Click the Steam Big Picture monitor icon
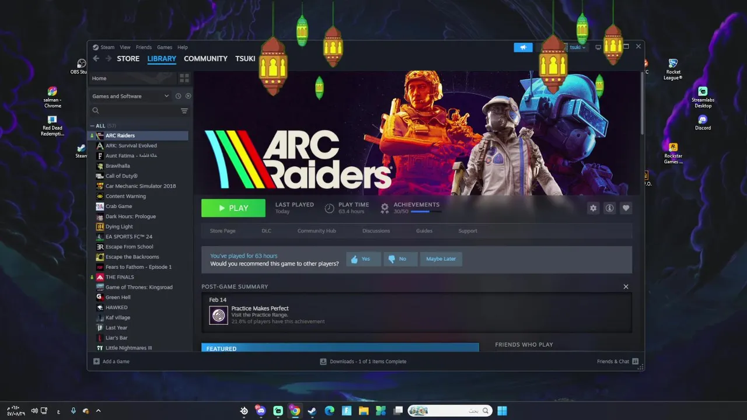Screen dimensions: 747x420 (598, 47)
